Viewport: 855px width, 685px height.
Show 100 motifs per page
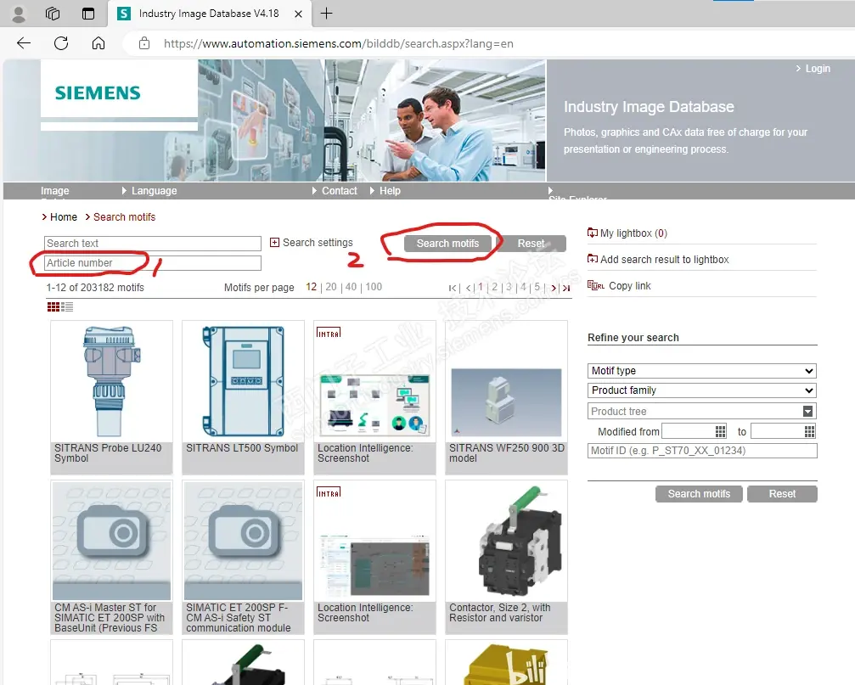pos(374,287)
